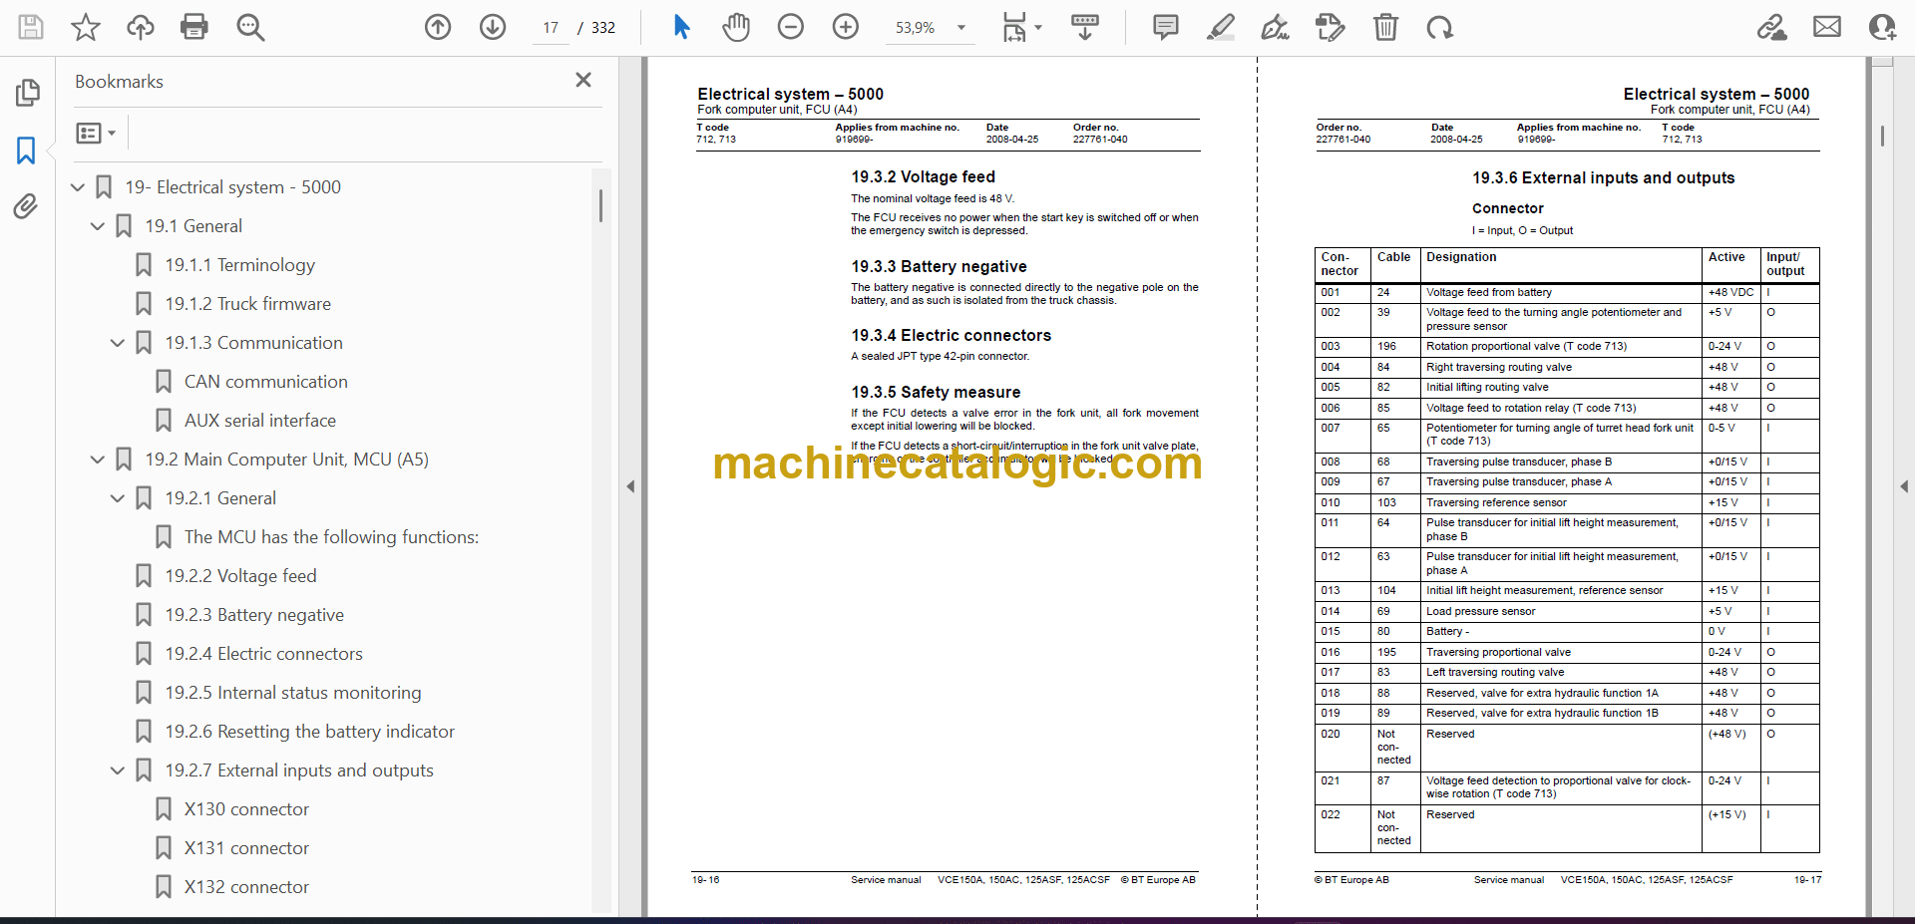The width and height of the screenshot is (1915, 924).
Task: Go to previous page arrow
Action: pyautogui.click(x=438, y=27)
